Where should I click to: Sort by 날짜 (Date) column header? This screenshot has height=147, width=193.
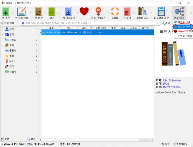point(85,28)
